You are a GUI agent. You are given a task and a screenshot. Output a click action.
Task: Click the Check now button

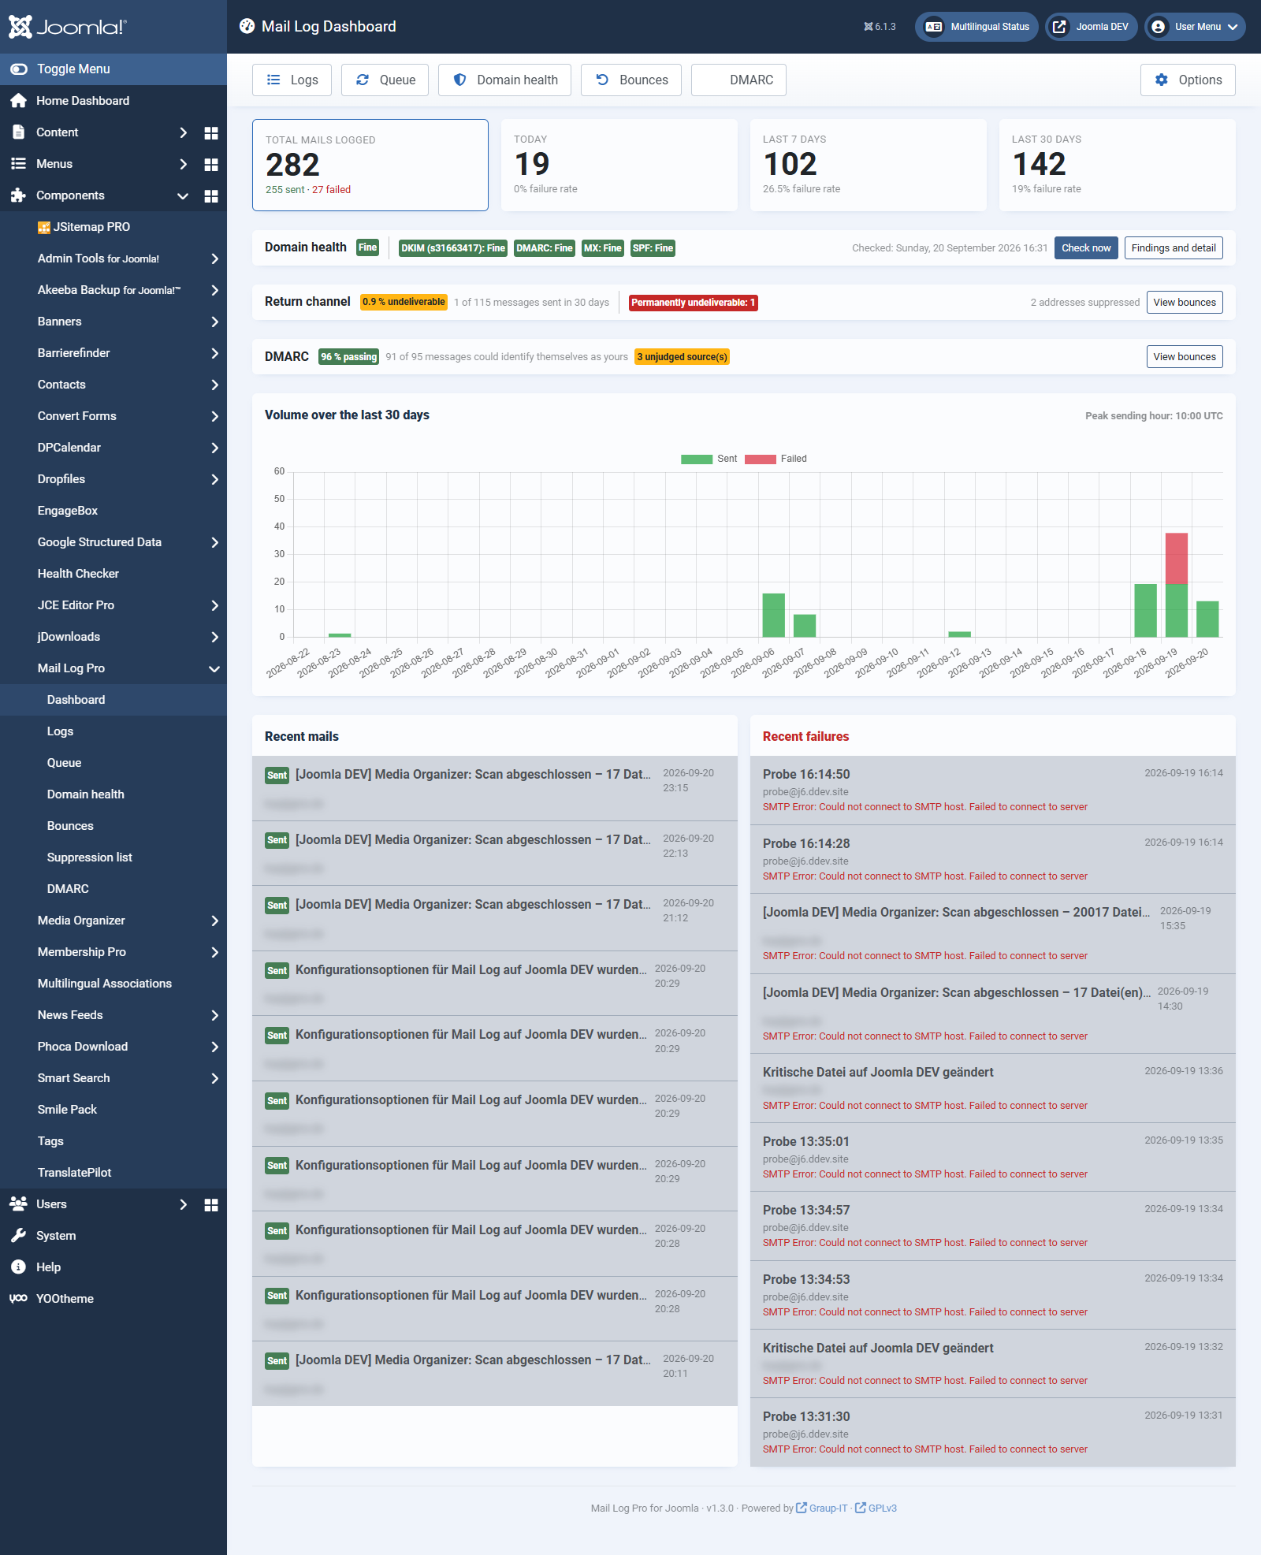pyautogui.click(x=1086, y=248)
